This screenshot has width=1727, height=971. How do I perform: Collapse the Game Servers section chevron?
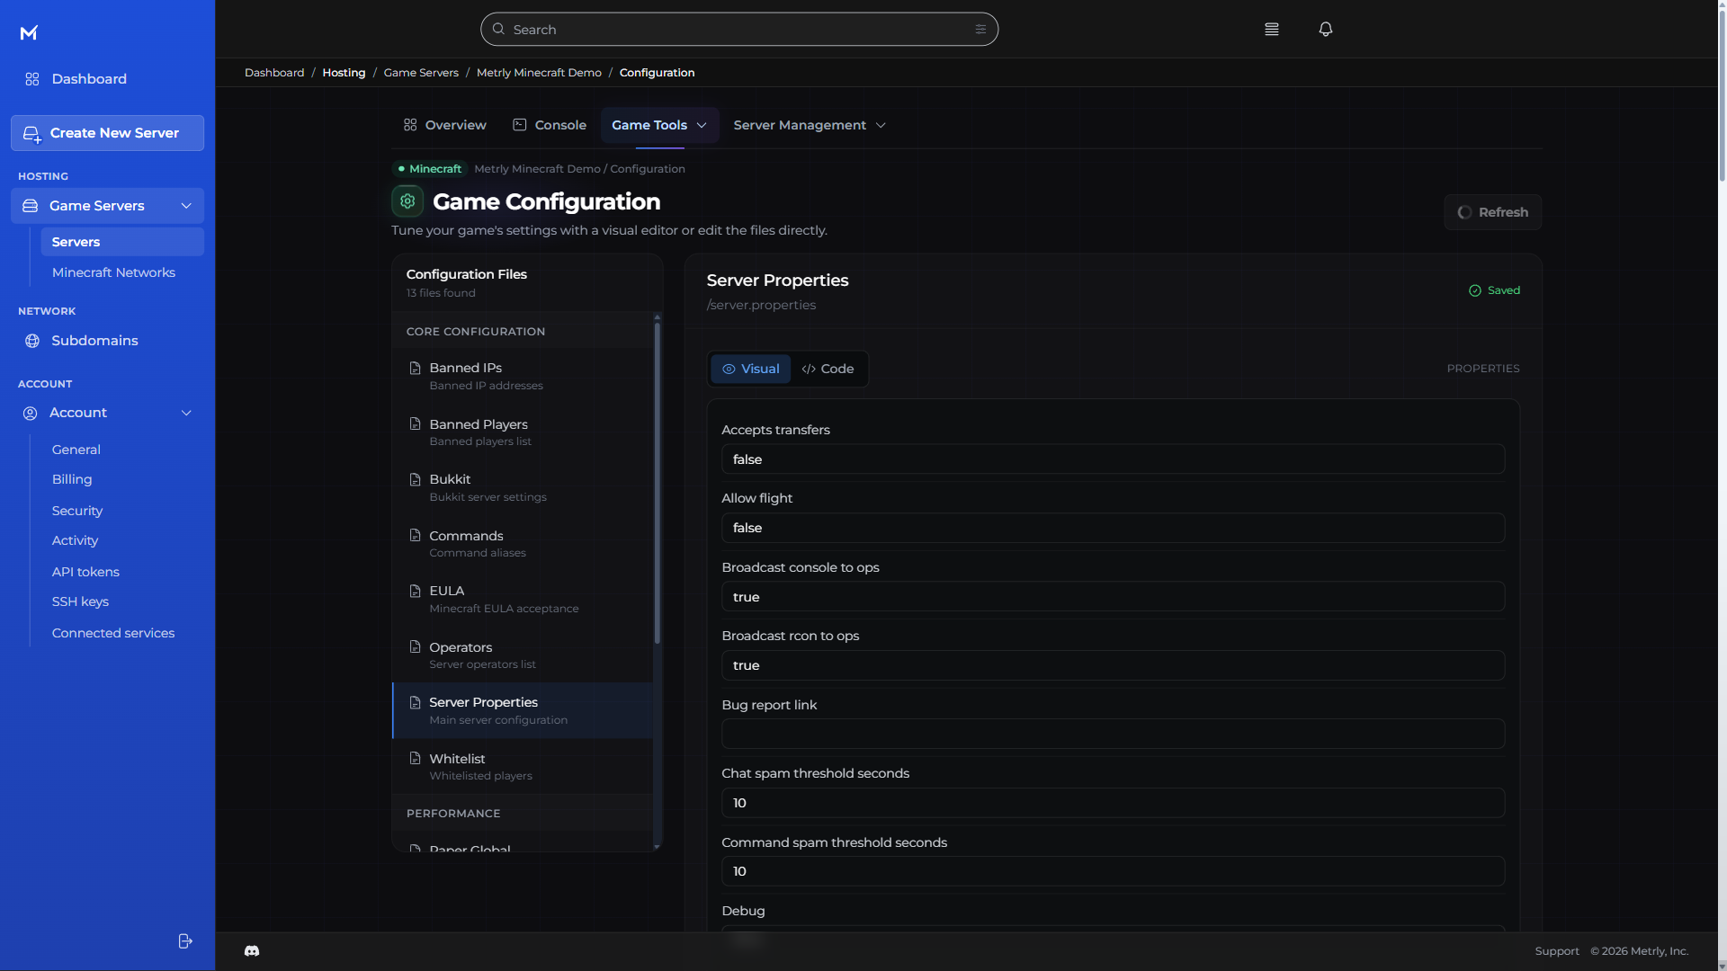coord(186,206)
